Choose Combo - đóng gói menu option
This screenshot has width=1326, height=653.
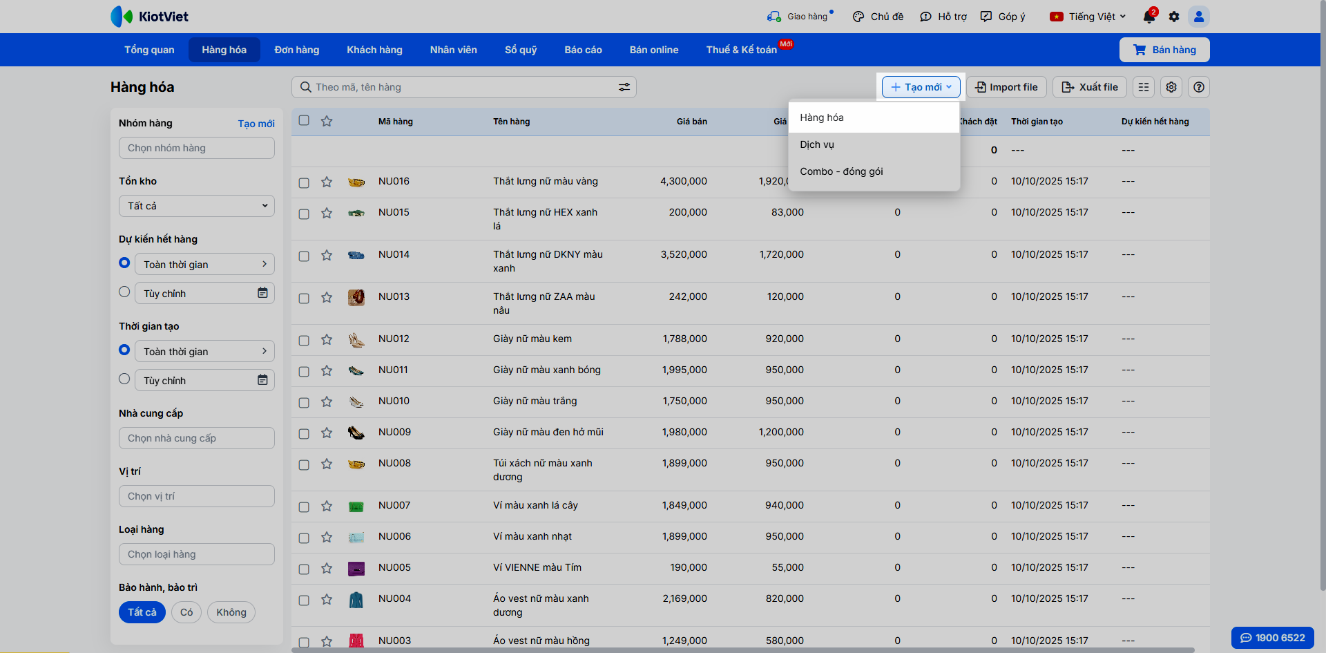point(874,171)
